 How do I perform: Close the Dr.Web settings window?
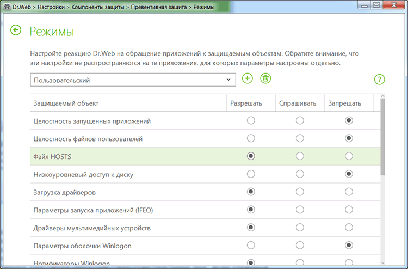pyautogui.click(x=394, y=5)
